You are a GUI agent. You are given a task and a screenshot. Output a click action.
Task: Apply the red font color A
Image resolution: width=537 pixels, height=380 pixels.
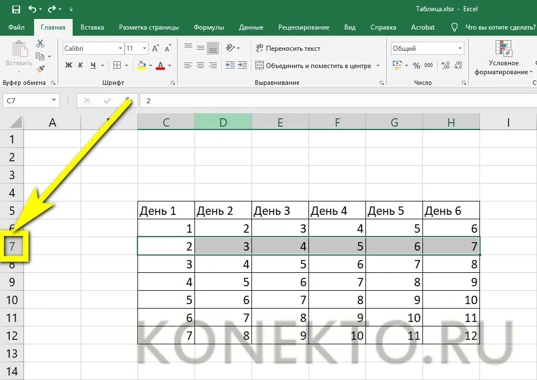click(x=160, y=65)
